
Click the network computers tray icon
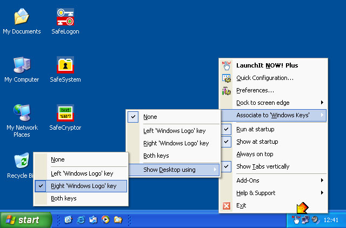305,220
